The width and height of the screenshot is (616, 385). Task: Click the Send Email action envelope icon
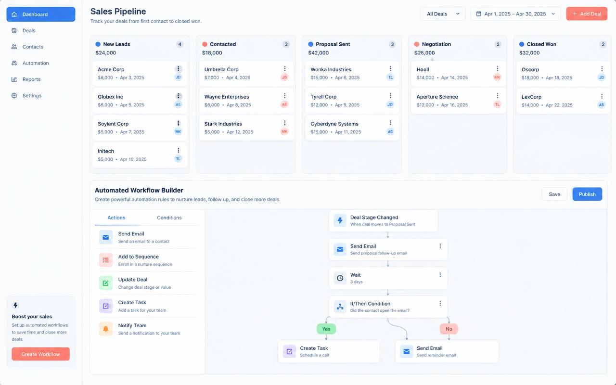106,237
